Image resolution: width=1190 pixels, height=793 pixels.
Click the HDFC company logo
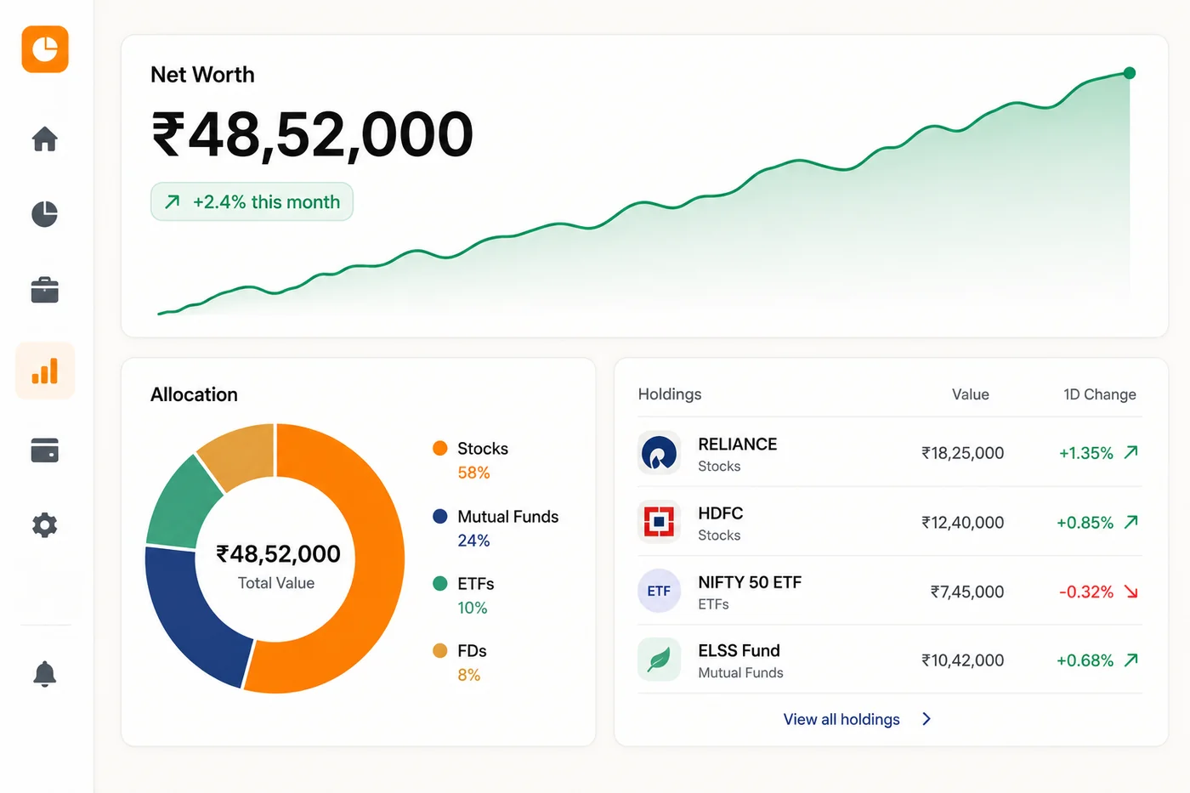point(659,521)
